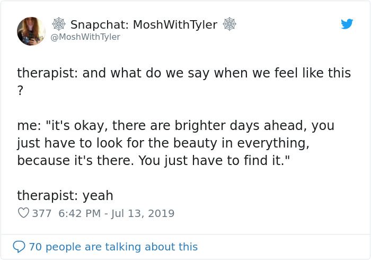This screenshot has width=371, height=260.
Task: Click the final "therapist: yeah" line
Action: [65, 195]
